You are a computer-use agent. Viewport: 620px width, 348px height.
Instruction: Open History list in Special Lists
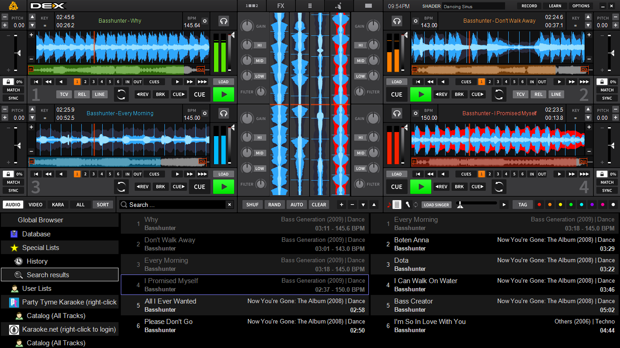[37, 261]
